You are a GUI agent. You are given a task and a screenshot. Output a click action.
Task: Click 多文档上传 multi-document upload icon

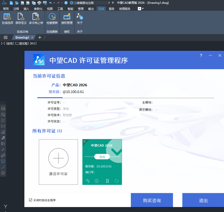[x=36, y=19]
